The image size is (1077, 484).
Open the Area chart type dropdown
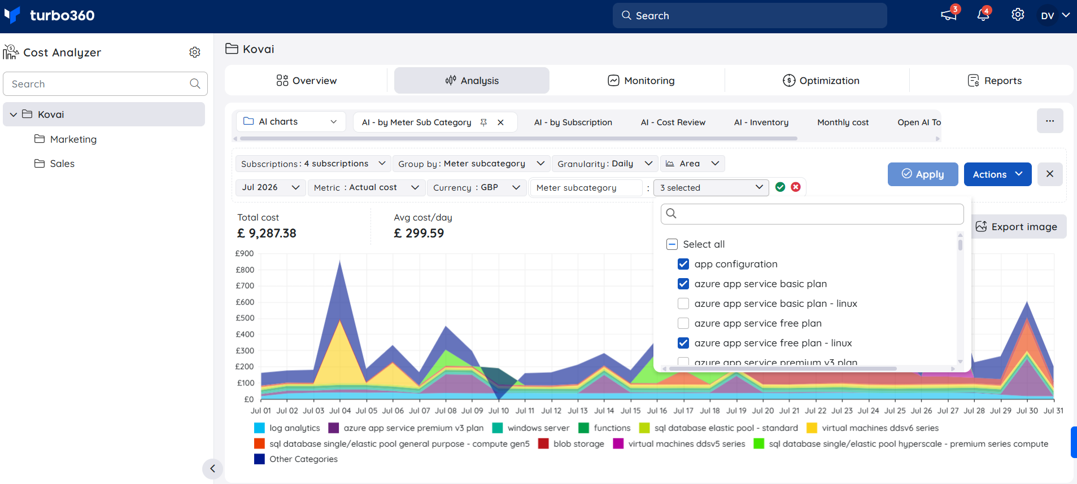[692, 164]
